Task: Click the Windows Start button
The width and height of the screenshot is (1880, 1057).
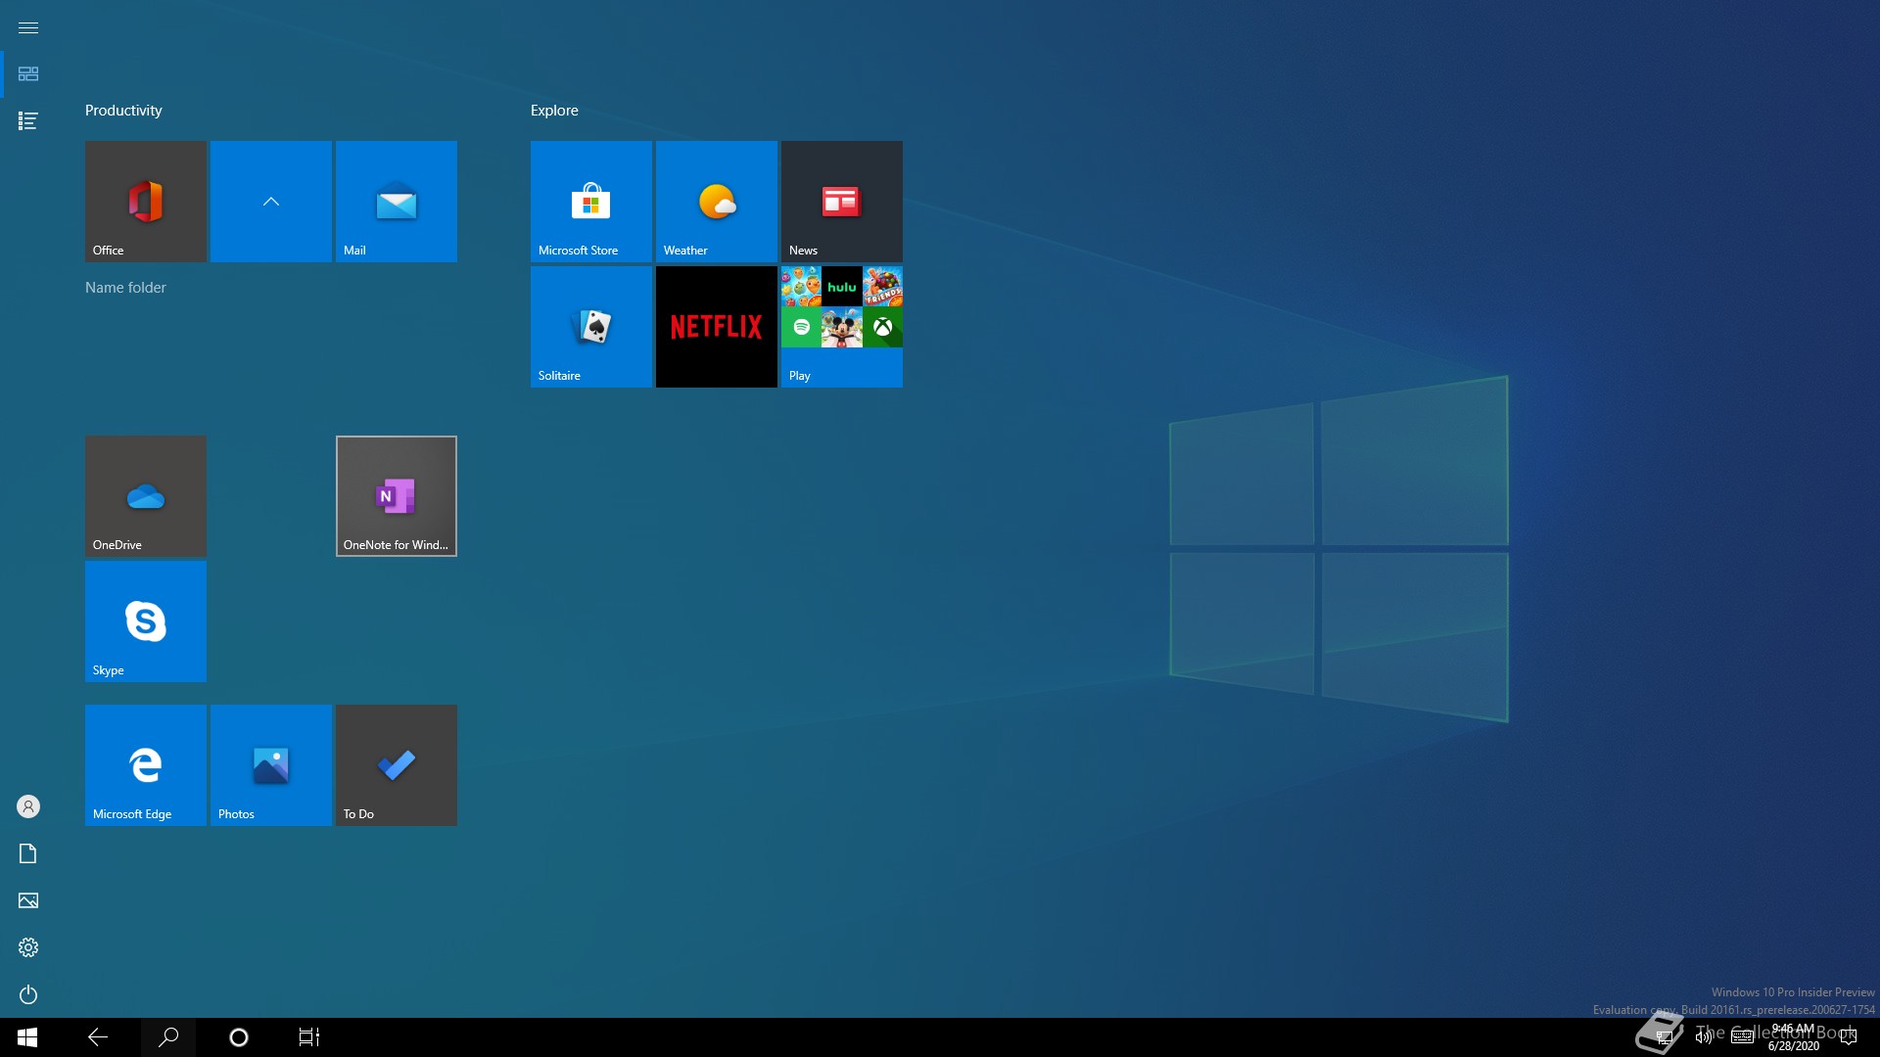Action: click(27, 1037)
